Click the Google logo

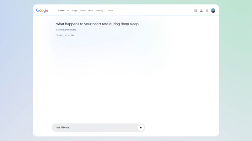(42, 10)
